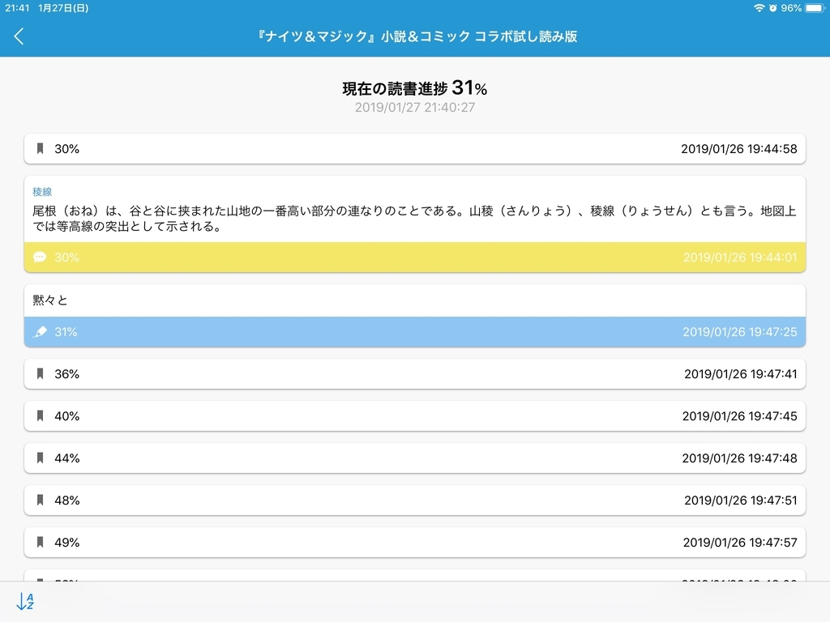Tap the 『ナイツ＆マジック』 title bar label
The width and height of the screenshot is (830, 622).
point(415,36)
